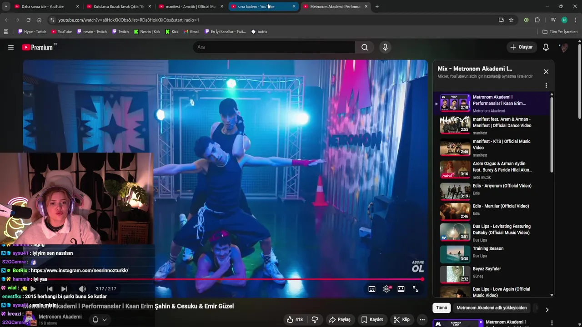This screenshot has width=582, height=327.
Task: Switch to Metronom Akademi browser tab
Action: click(335, 6)
